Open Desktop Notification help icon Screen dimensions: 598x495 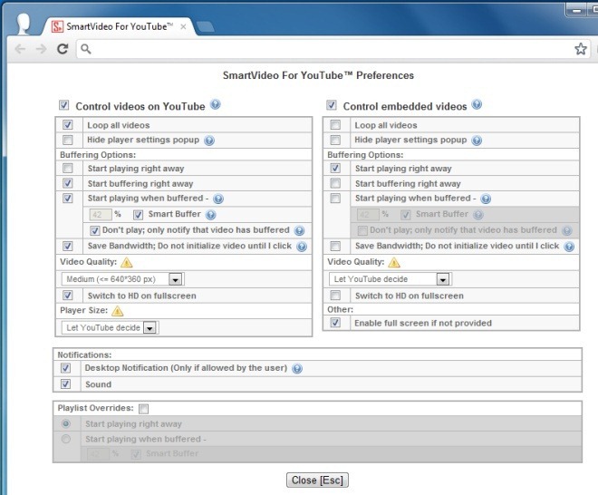pos(297,369)
